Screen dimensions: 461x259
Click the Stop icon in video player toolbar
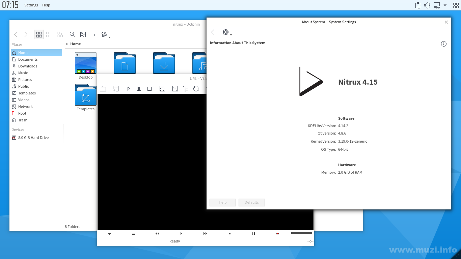coord(150,89)
